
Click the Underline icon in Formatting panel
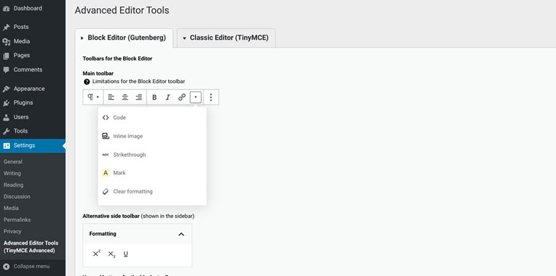[126, 254]
